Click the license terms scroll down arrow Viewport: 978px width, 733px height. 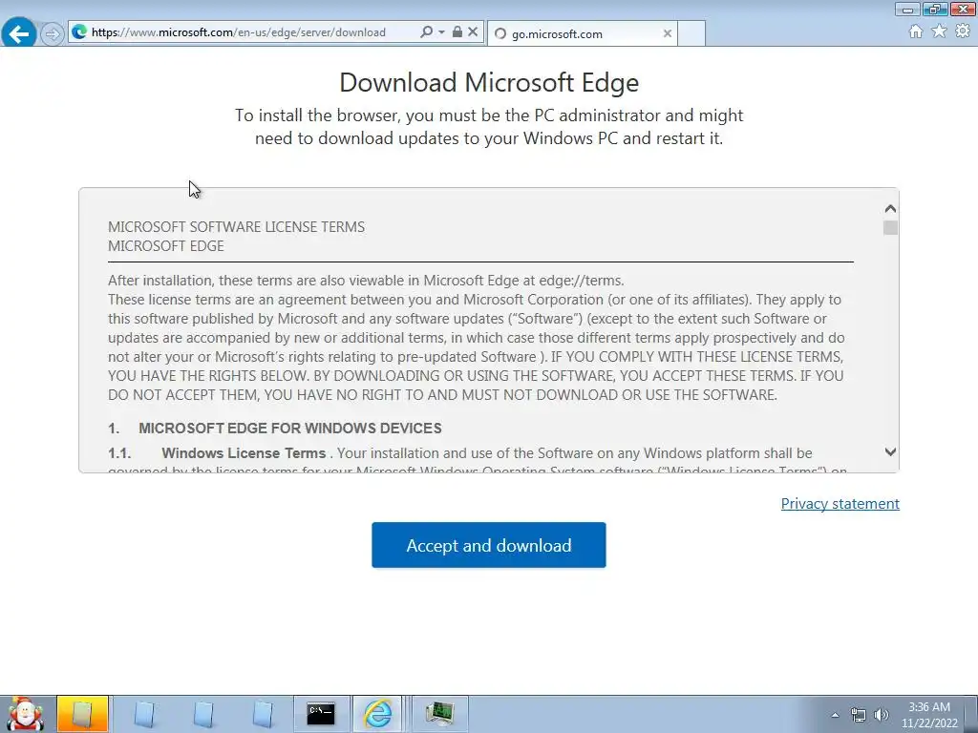tap(891, 451)
